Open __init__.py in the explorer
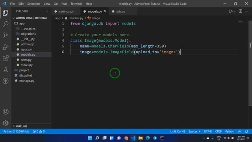This screenshot has width=252, height=142. click(31, 39)
